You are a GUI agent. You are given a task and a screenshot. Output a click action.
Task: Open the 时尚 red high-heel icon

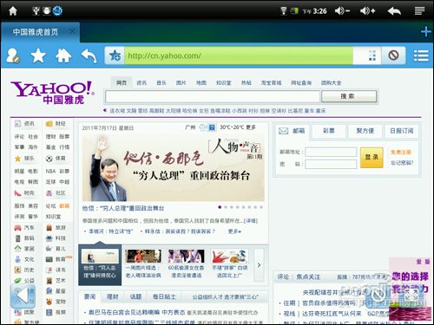17,193
